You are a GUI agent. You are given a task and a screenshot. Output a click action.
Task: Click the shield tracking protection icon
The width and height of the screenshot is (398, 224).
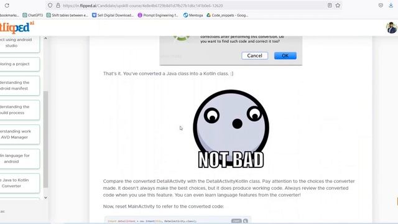(x=50, y=6)
